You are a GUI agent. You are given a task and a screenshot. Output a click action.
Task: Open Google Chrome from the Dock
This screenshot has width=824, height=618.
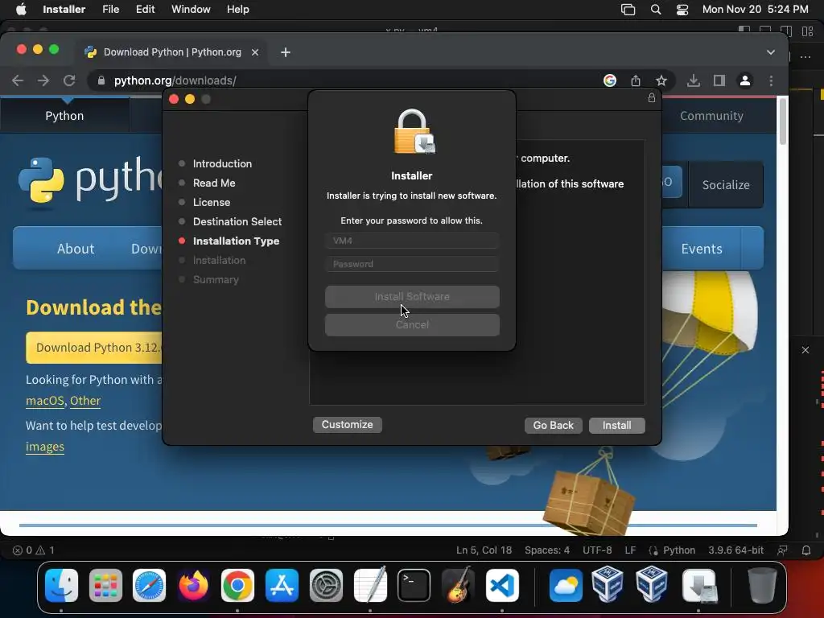point(237,586)
